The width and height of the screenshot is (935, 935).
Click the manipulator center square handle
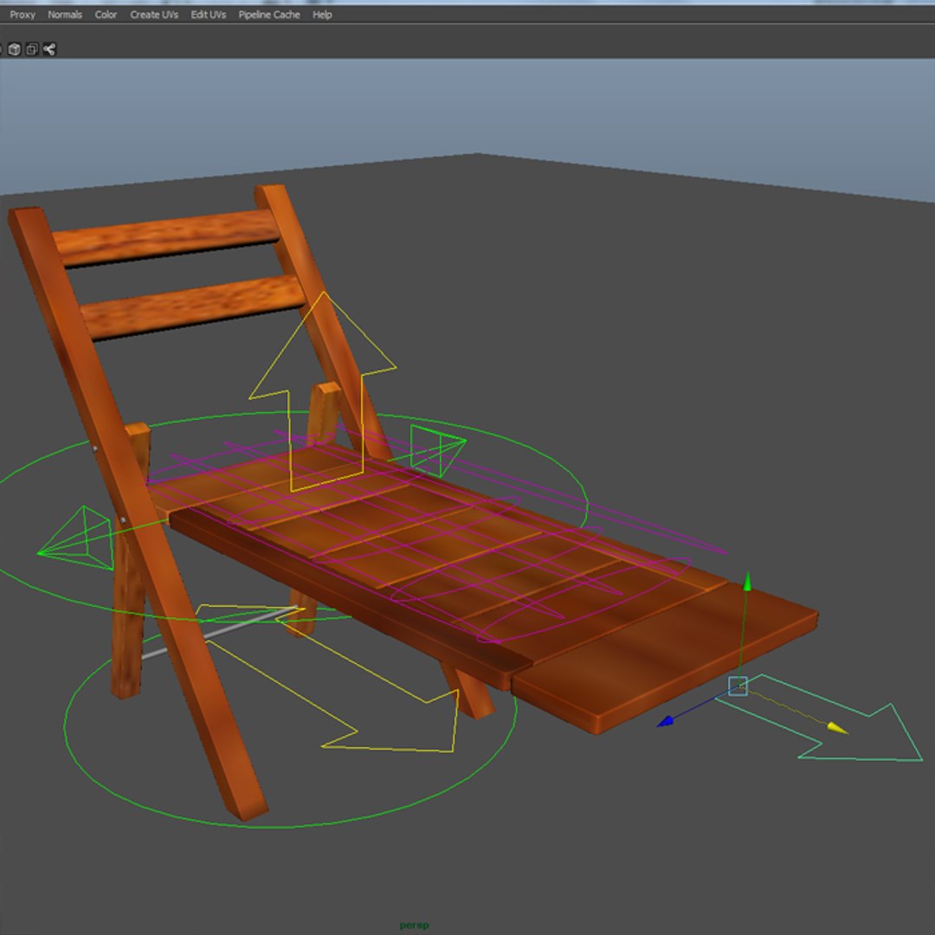point(738,687)
